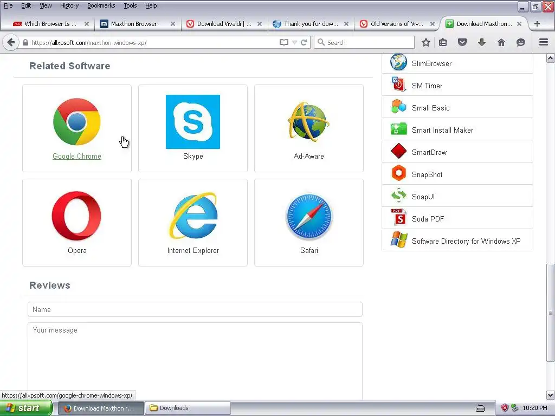Select the Internet Explorer icon
Image resolution: width=555 pixels, height=416 pixels.
click(193, 216)
